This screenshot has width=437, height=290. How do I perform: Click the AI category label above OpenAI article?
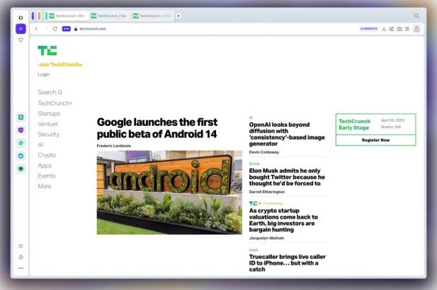[x=251, y=117]
